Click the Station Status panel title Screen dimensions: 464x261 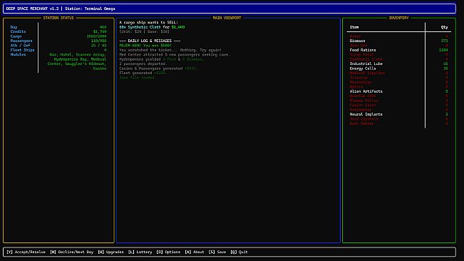pos(58,18)
